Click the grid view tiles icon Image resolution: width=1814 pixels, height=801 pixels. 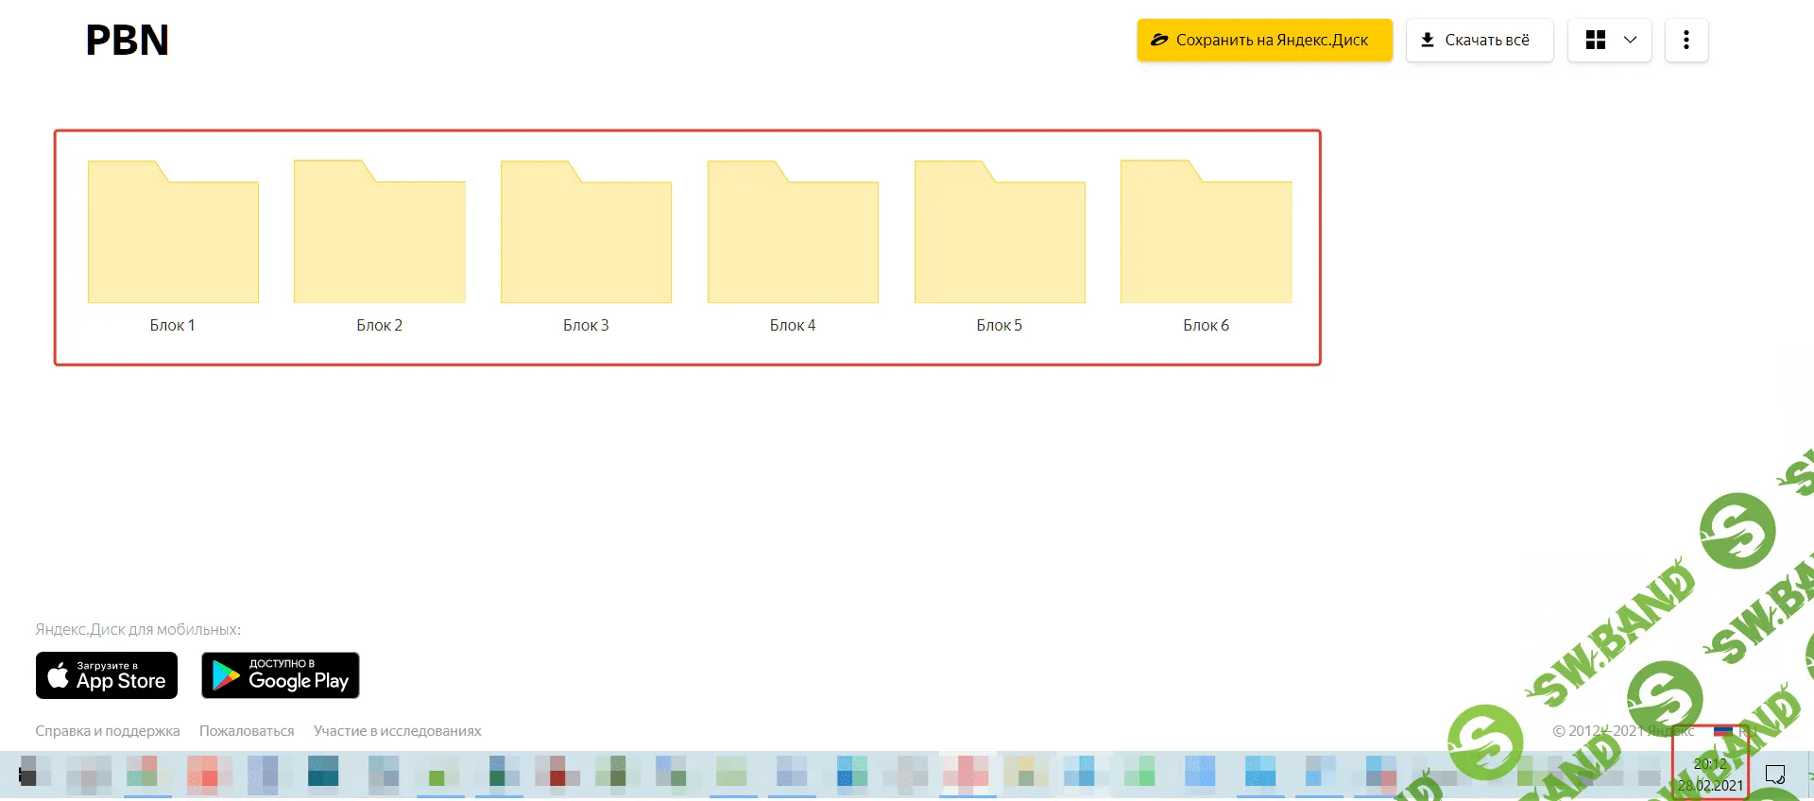(1596, 40)
